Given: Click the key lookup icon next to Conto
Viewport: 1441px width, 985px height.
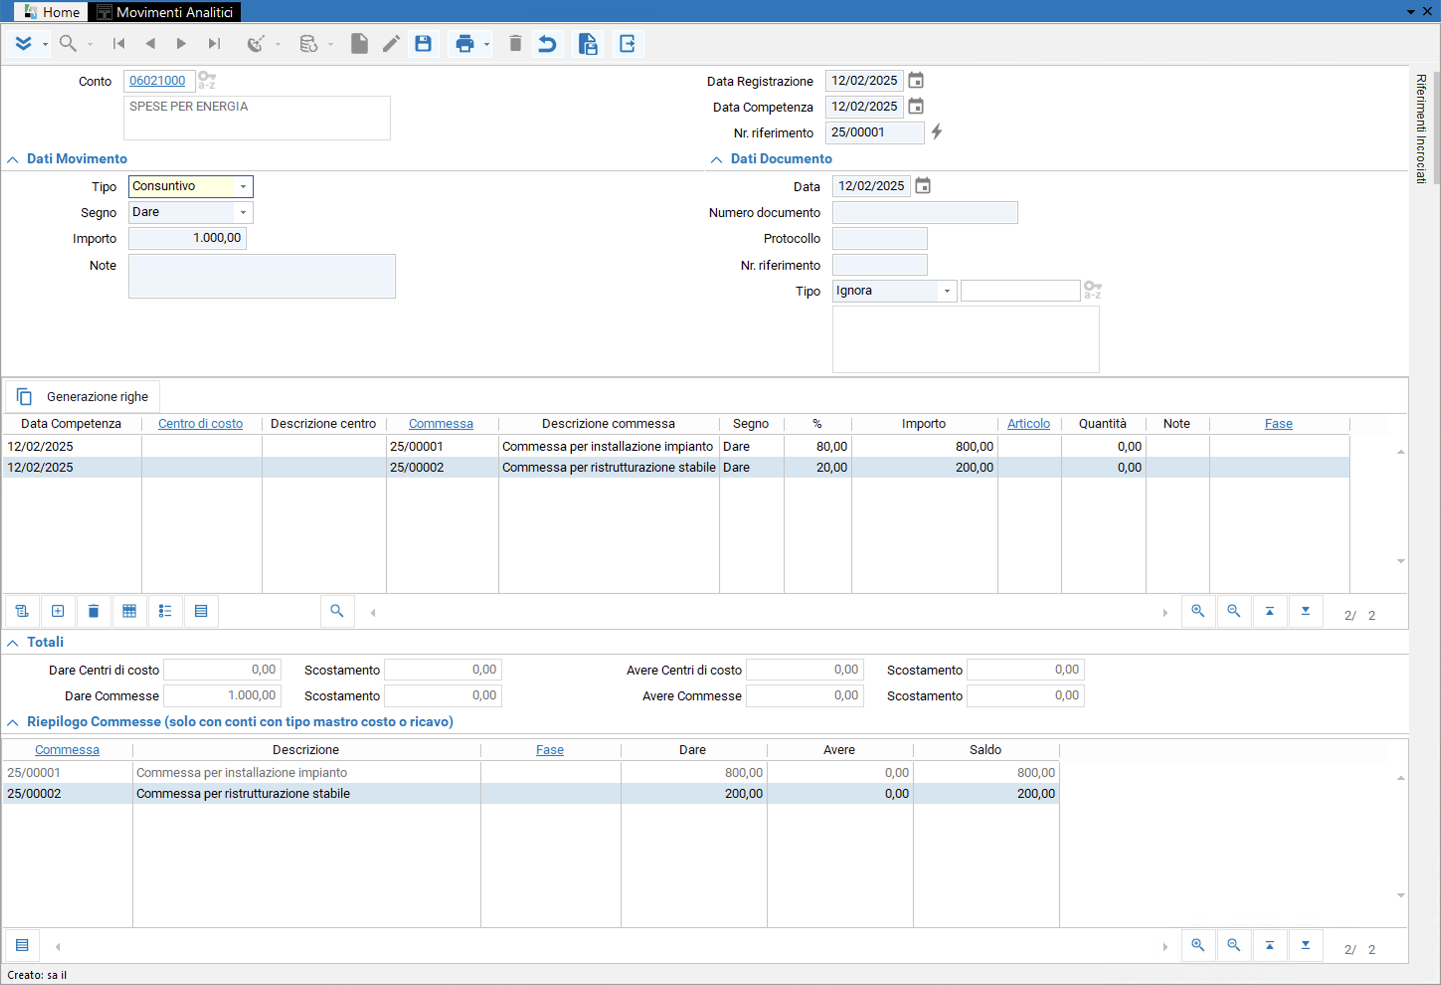Looking at the screenshot, I should 207,81.
